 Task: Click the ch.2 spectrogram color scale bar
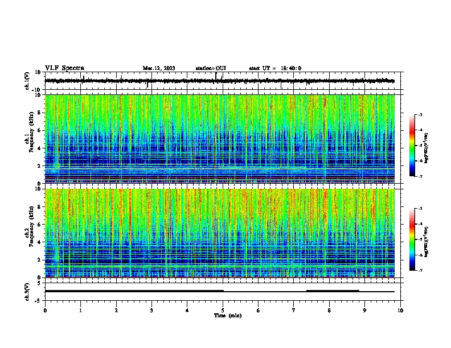pyautogui.click(x=412, y=239)
